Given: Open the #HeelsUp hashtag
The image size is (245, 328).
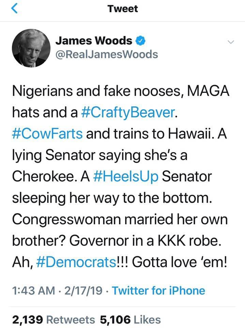Looking at the screenshot, I should (x=126, y=177).
